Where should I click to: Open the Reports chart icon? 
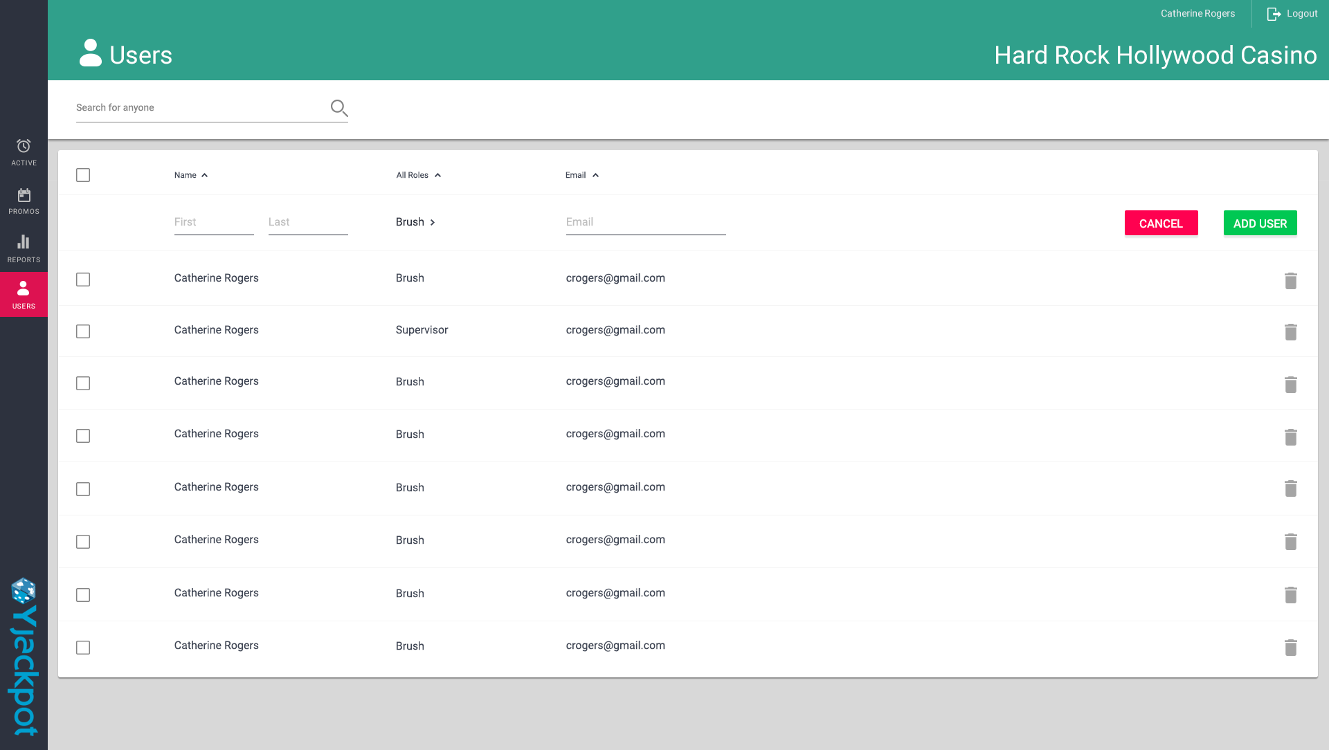[24, 242]
